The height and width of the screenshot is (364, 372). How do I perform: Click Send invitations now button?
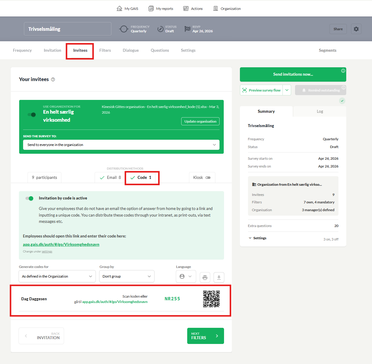pyautogui.click(x=293, y=74)
